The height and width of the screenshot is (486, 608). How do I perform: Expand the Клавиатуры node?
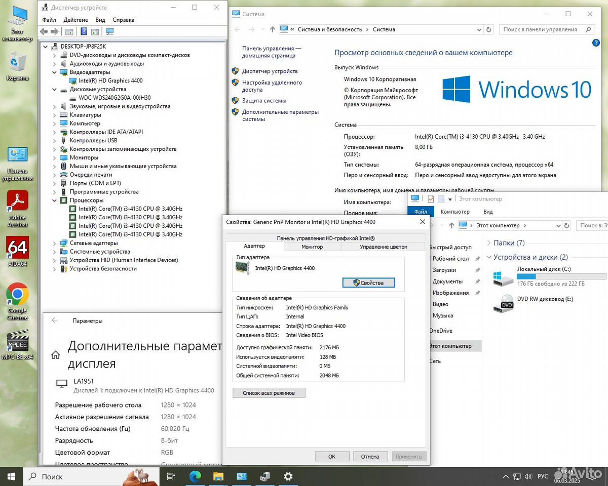tap(55, 115)
